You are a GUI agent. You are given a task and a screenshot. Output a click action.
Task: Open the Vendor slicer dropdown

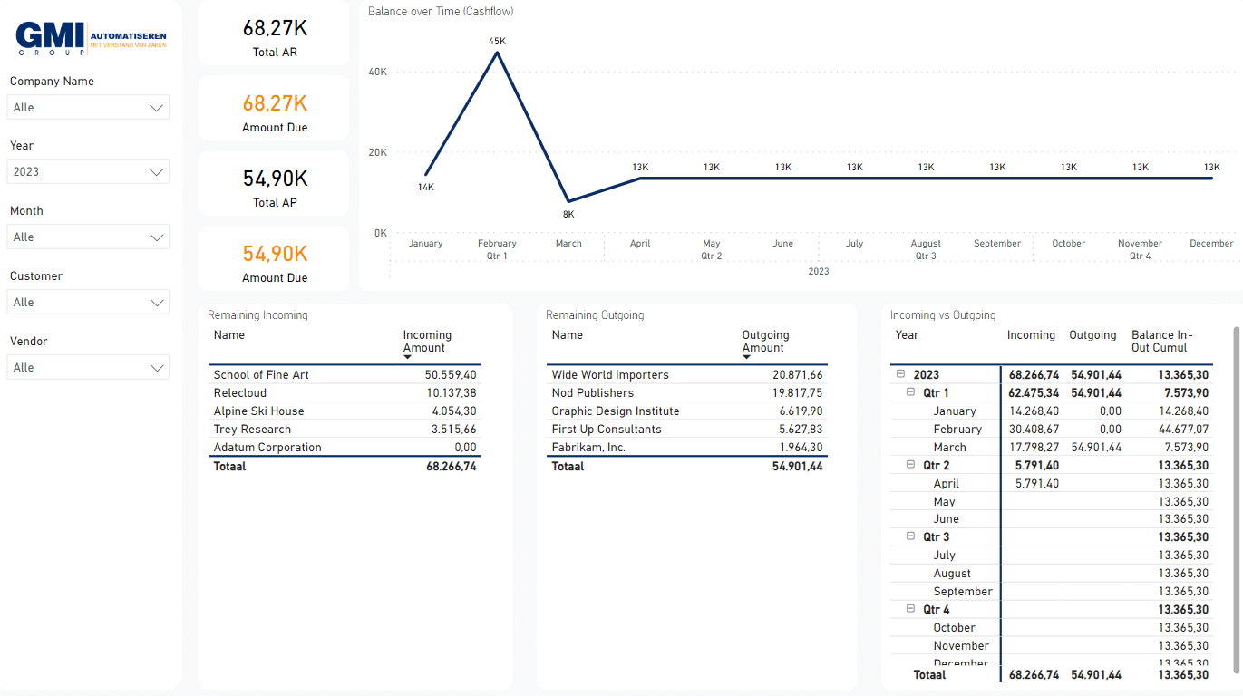coord(156,367)
